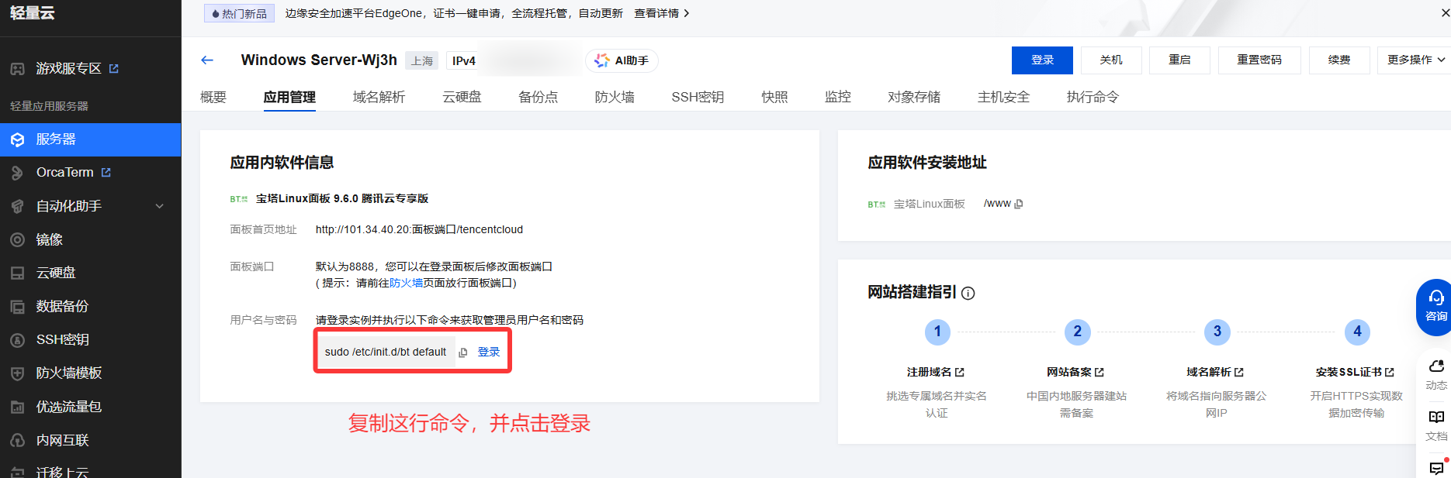Open the 动态 floating panel

click(1435, 374)
